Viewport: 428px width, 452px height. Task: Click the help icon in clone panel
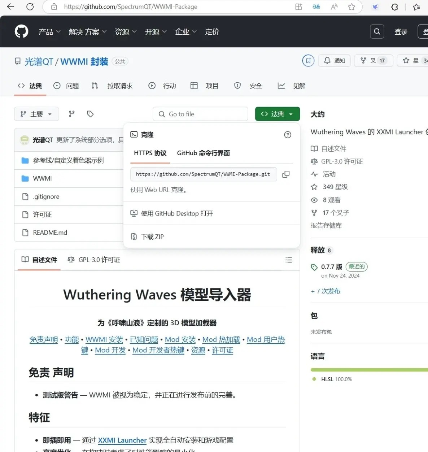(x=288, y=135)
